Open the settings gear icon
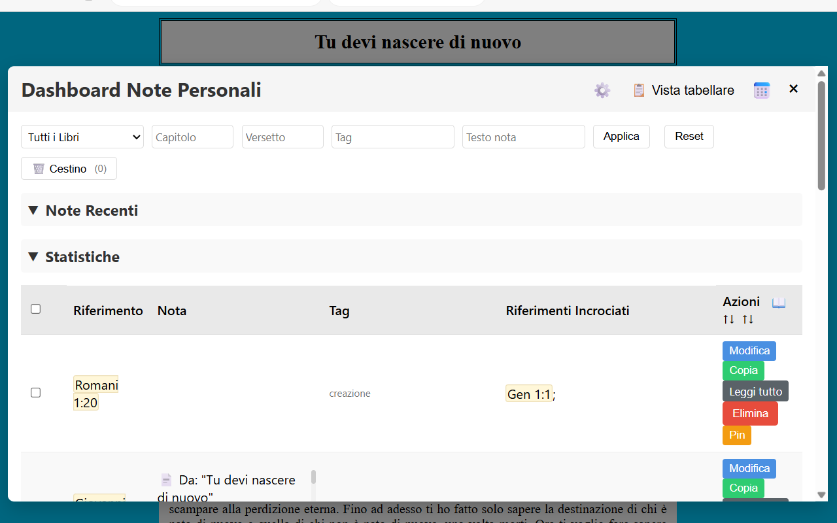Viewport: 837px width, 523px height. [x=602, y=90]
